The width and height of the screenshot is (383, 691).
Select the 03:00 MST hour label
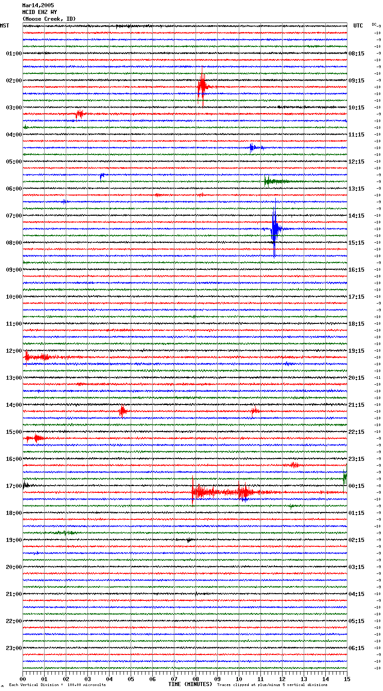pos(14,108)
